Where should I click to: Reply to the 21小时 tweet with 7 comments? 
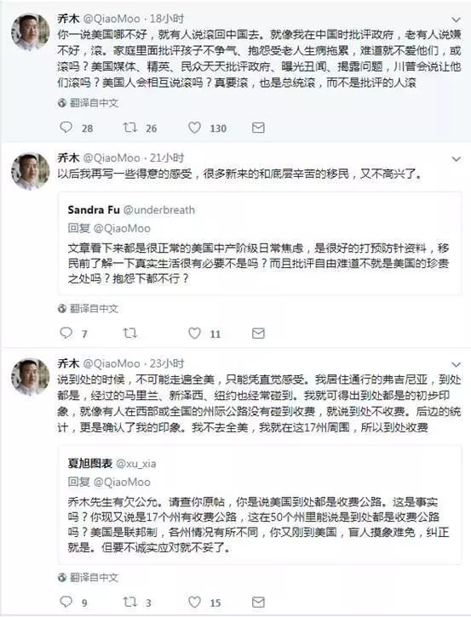66,333
